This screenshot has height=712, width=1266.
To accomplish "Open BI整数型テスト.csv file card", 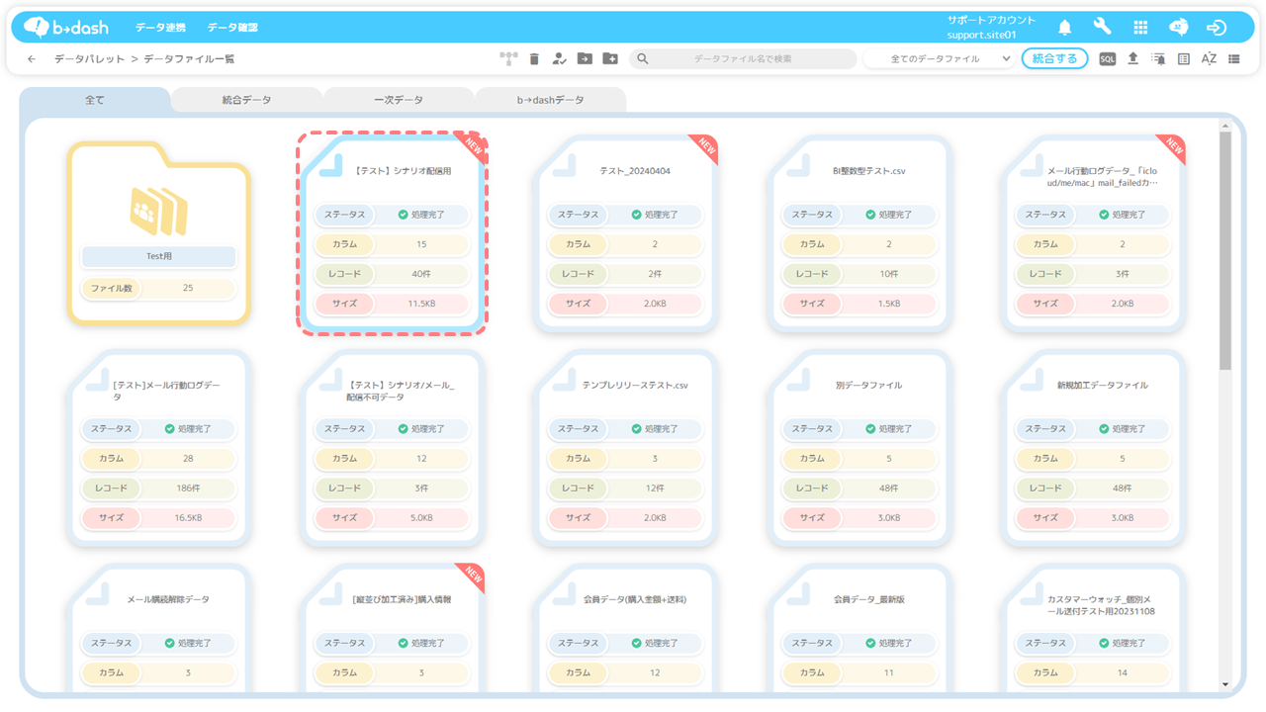I will [x=859, y=233].
